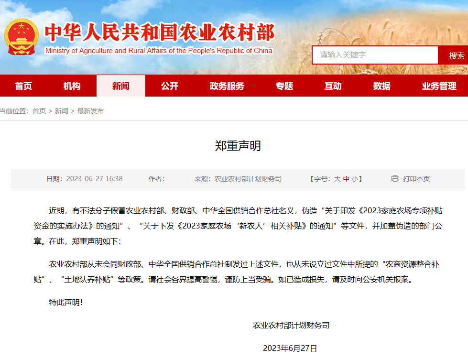Click the printer icon beside 打印本页

coord(395,179)
